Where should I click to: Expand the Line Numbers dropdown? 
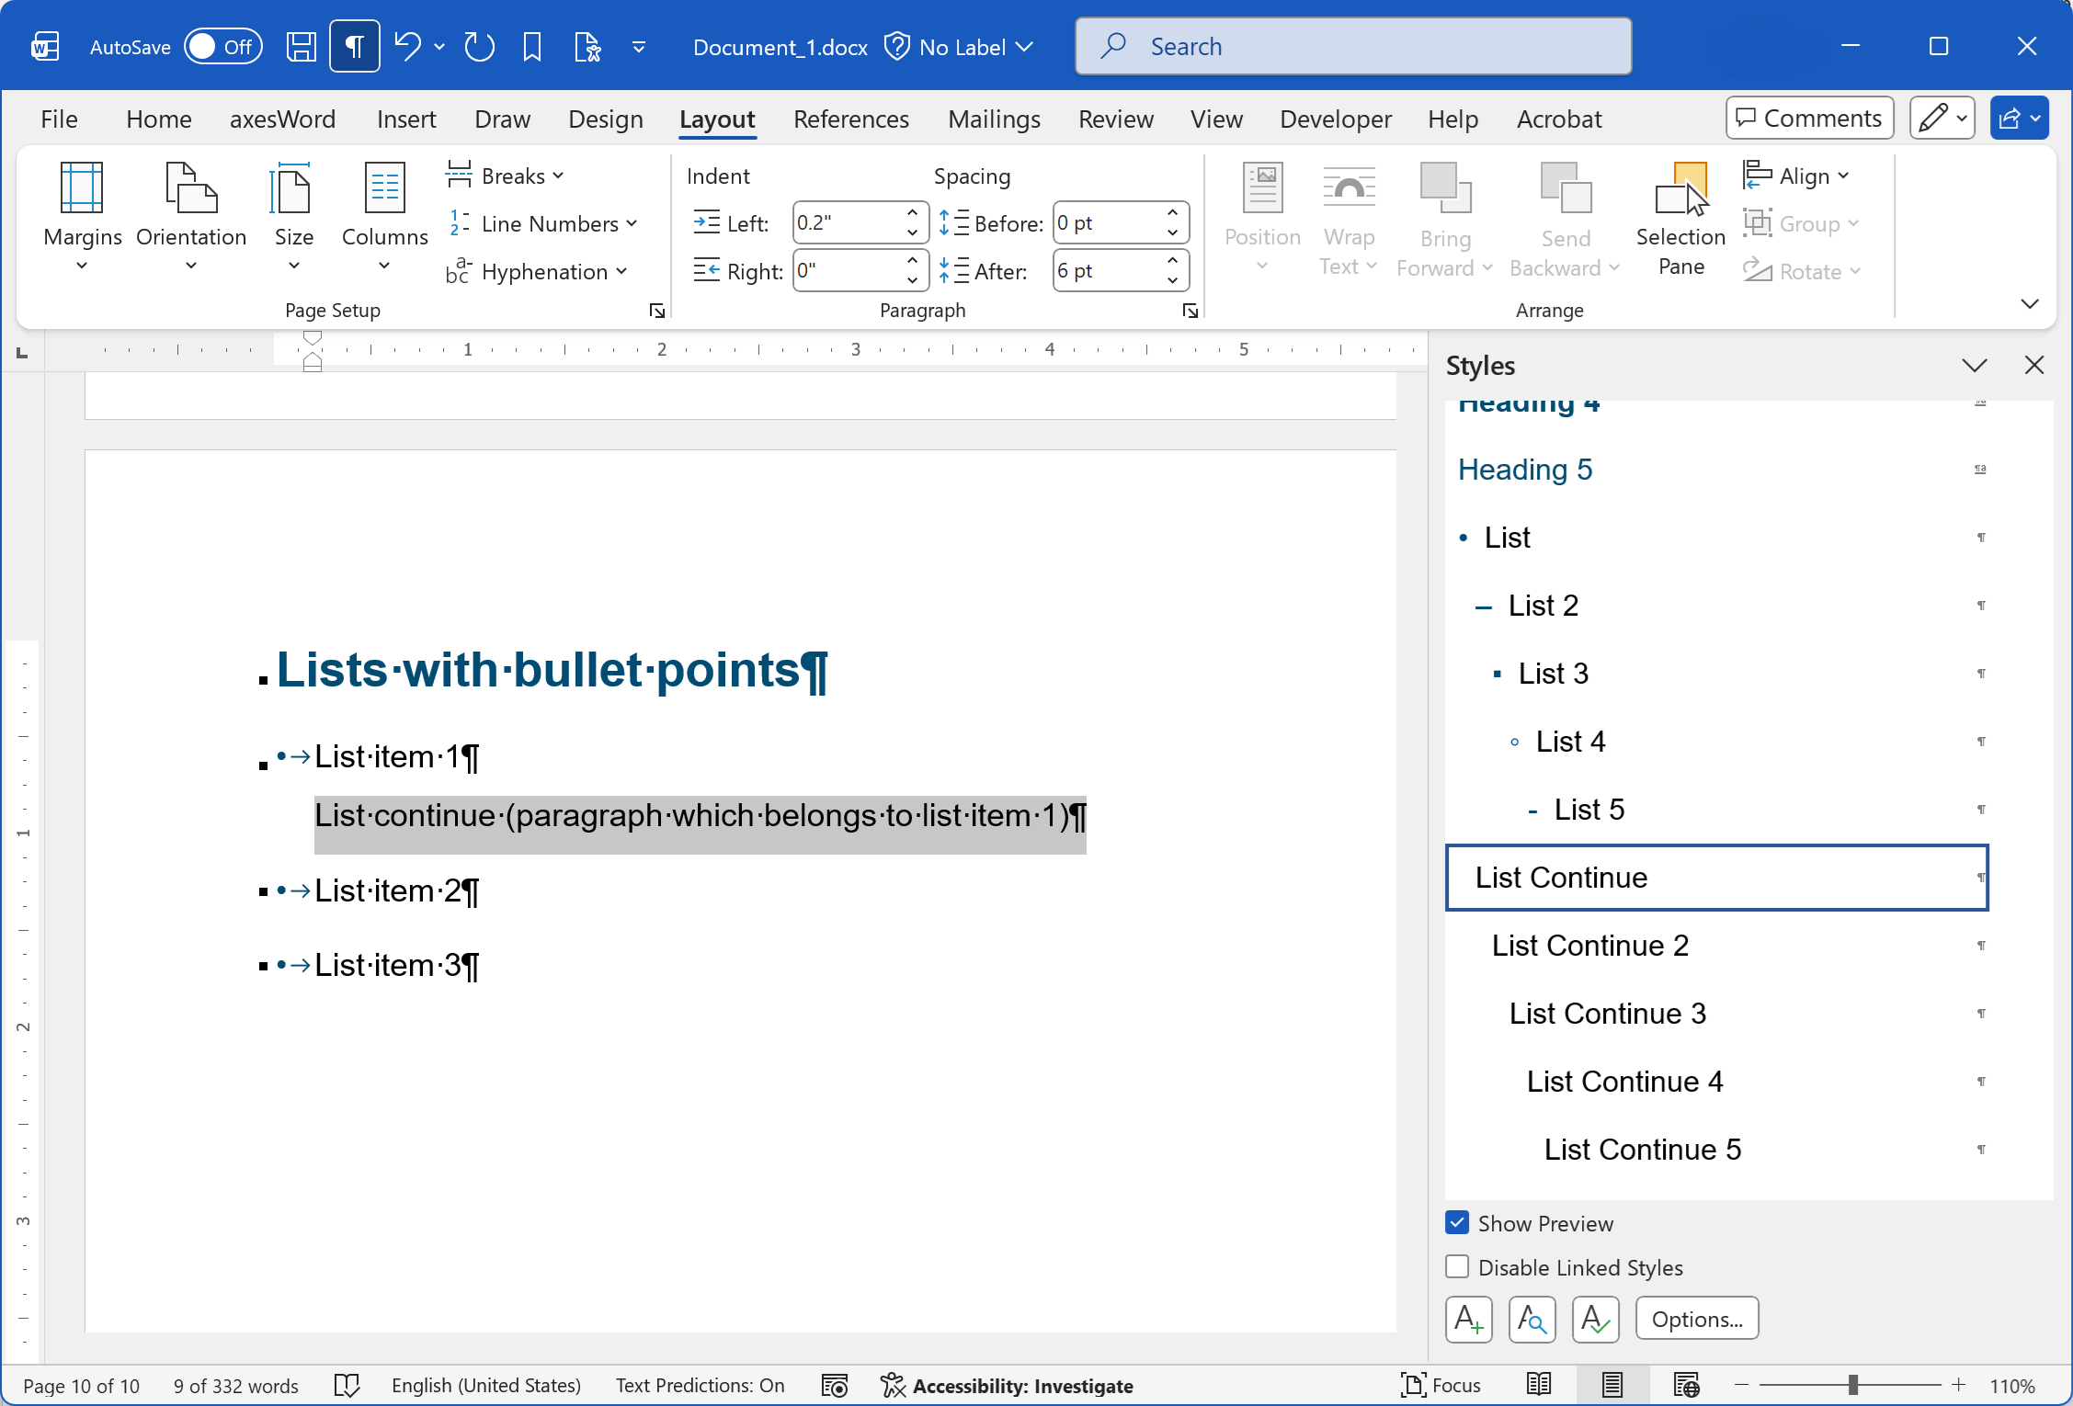point(542,223)
